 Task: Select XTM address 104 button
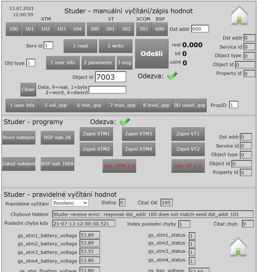pyautogui.click(x=77, y=29)
